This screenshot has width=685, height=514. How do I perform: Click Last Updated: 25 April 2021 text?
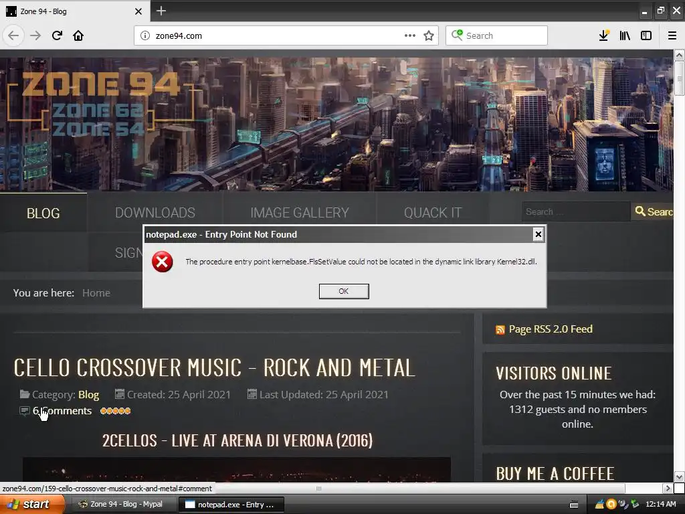click(x=324, y=395)
